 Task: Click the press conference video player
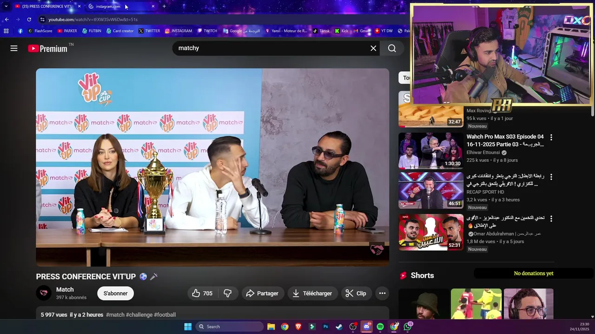point(212,167)
